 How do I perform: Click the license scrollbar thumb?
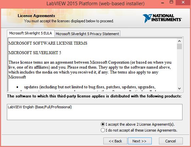[x=179, y=47]
